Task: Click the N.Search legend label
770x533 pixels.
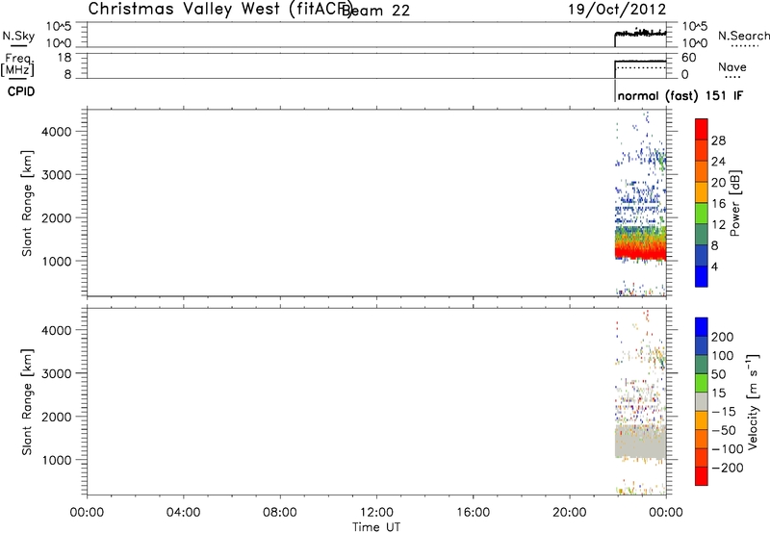Action: click(743, 36)
